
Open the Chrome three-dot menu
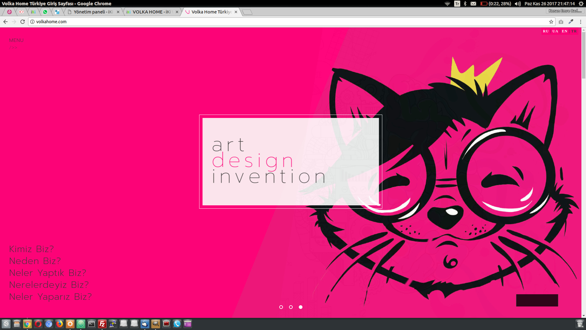click(581, 22)
